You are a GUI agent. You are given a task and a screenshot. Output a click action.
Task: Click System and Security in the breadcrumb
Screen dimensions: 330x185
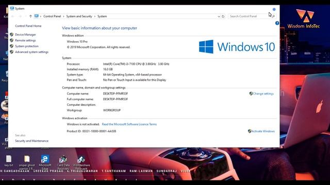coord(79,16)
